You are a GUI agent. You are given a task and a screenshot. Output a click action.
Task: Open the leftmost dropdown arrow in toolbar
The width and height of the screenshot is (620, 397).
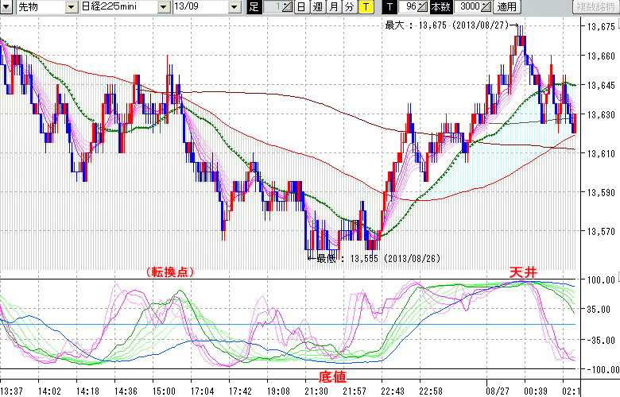click(x=7, y=7)
